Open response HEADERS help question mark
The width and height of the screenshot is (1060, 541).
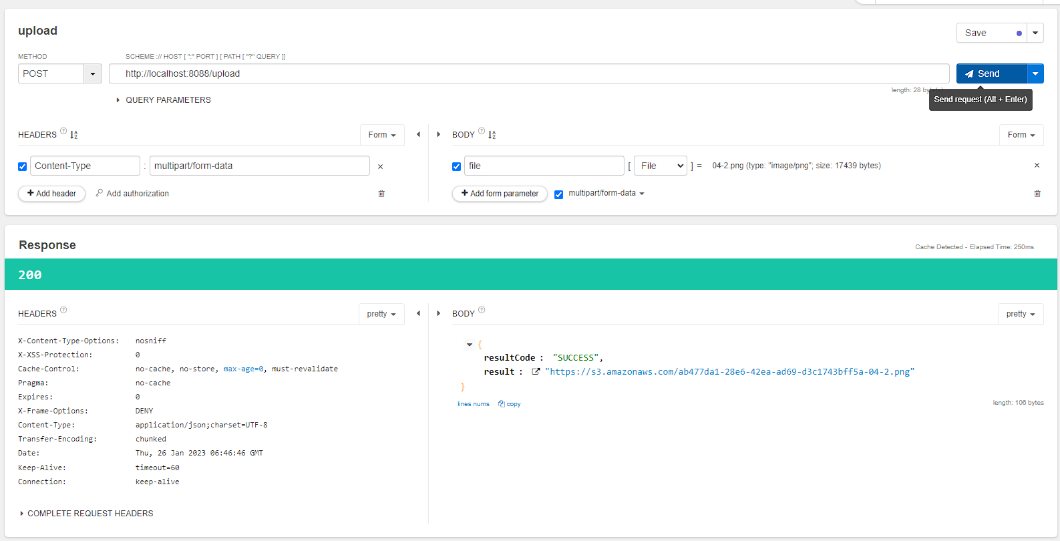pyautogui.click(x=63, y=310)
